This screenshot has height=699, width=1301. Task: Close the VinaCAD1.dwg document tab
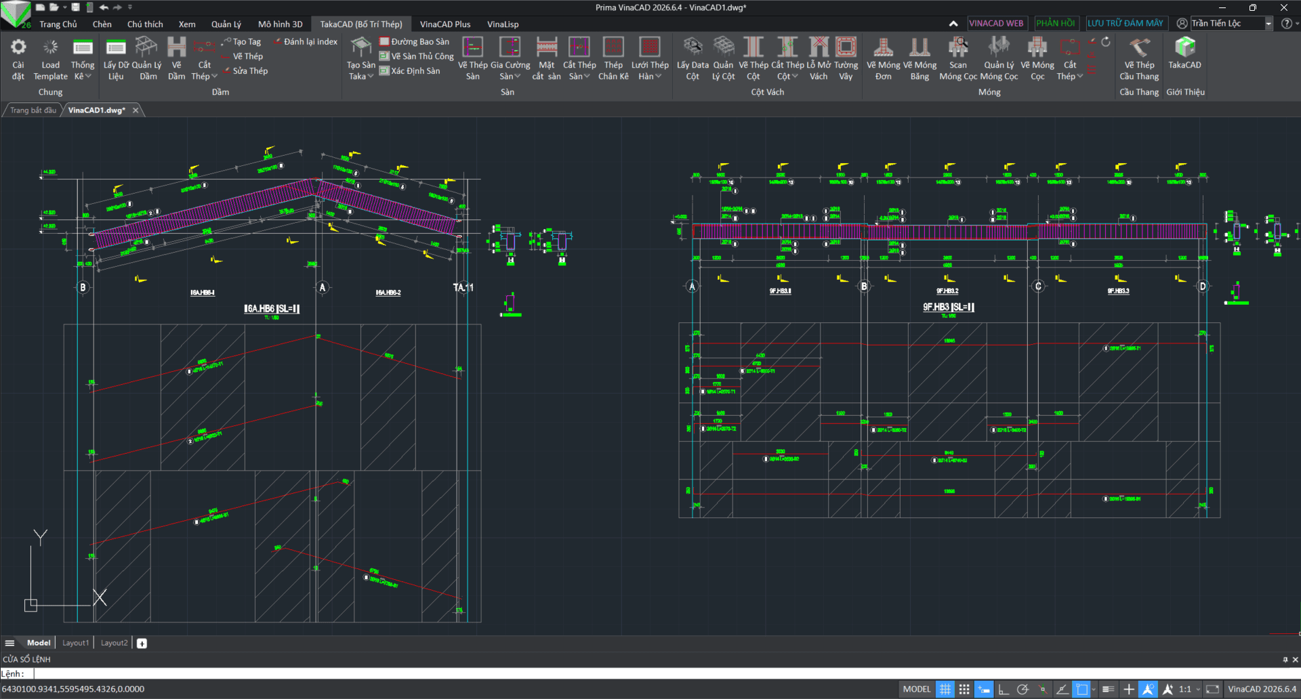tap(136, 110)
